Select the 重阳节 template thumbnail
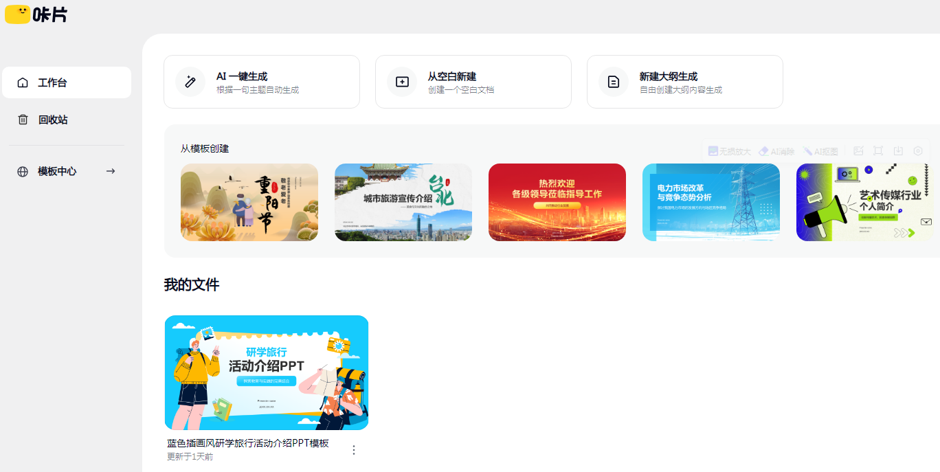Screen dimensions: 940x472 249,202
